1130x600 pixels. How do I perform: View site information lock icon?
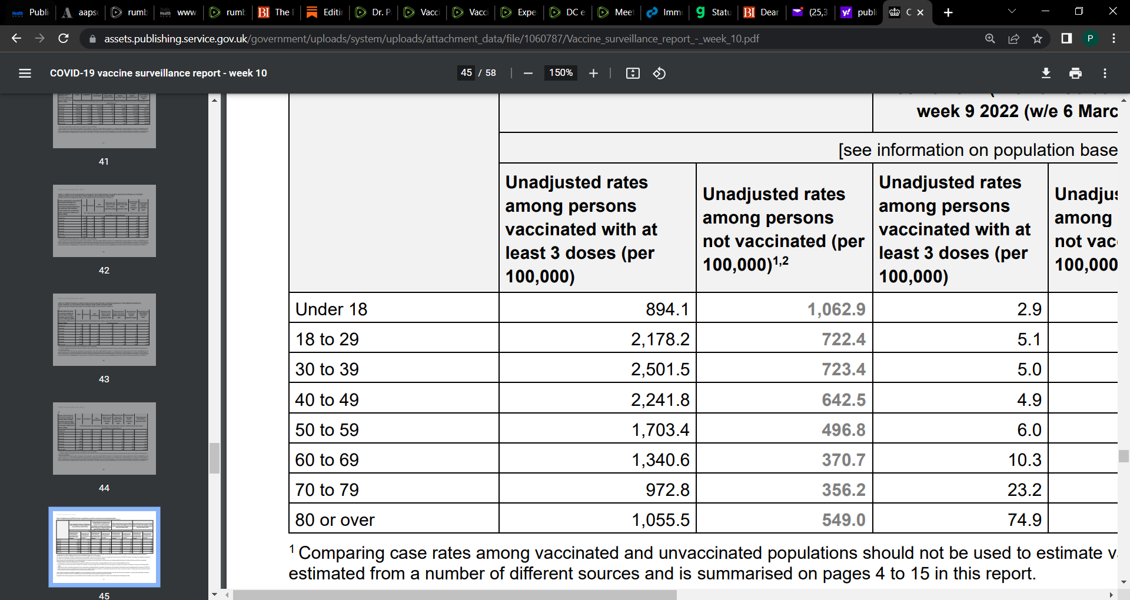[x=92, y=39]
